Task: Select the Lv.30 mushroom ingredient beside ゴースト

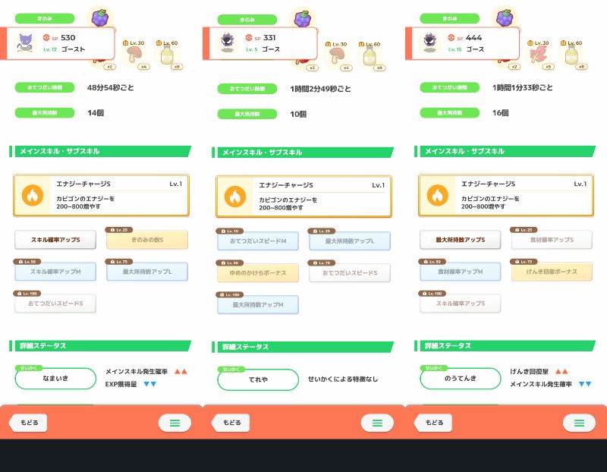Action: 134,55
